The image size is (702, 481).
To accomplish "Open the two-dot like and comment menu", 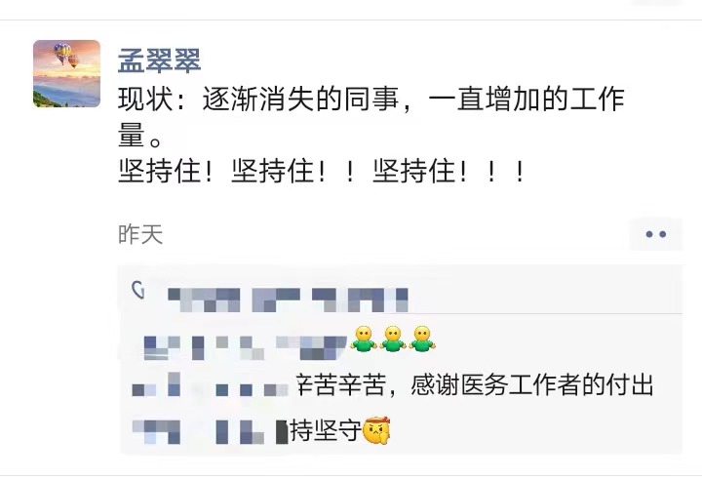I will point(655,234).
